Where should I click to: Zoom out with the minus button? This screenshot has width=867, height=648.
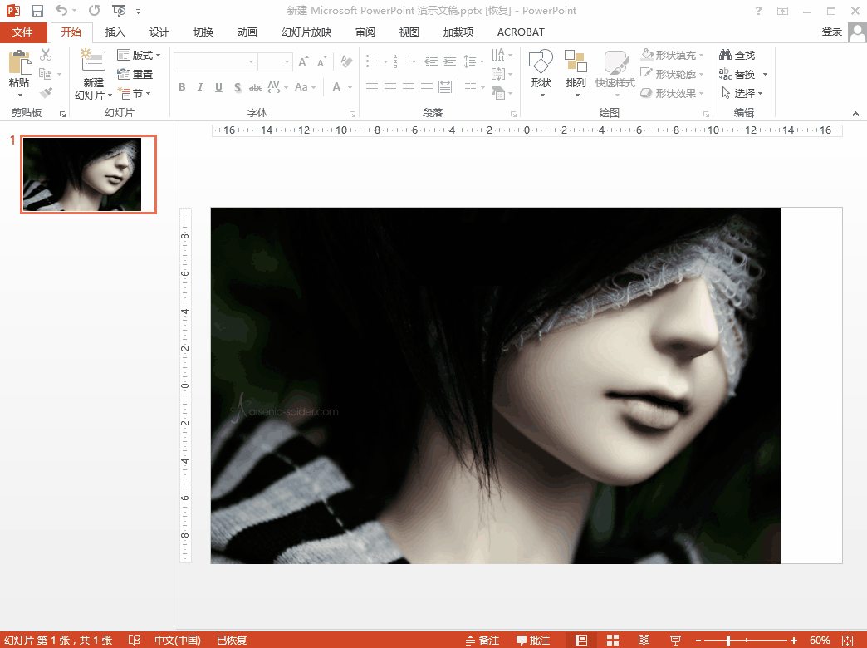click(698, 641)
